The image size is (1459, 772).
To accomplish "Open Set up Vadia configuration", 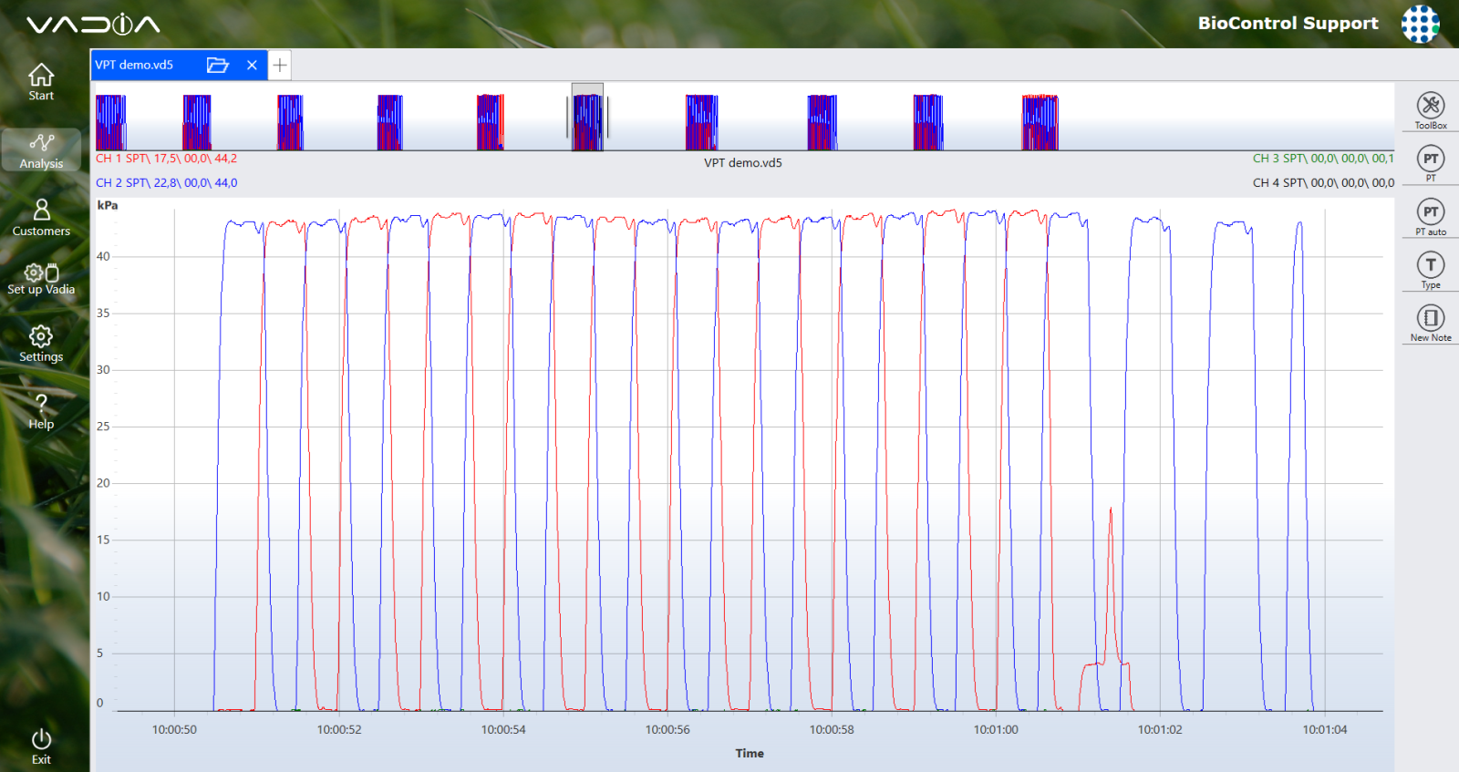I will coord(41,279).
